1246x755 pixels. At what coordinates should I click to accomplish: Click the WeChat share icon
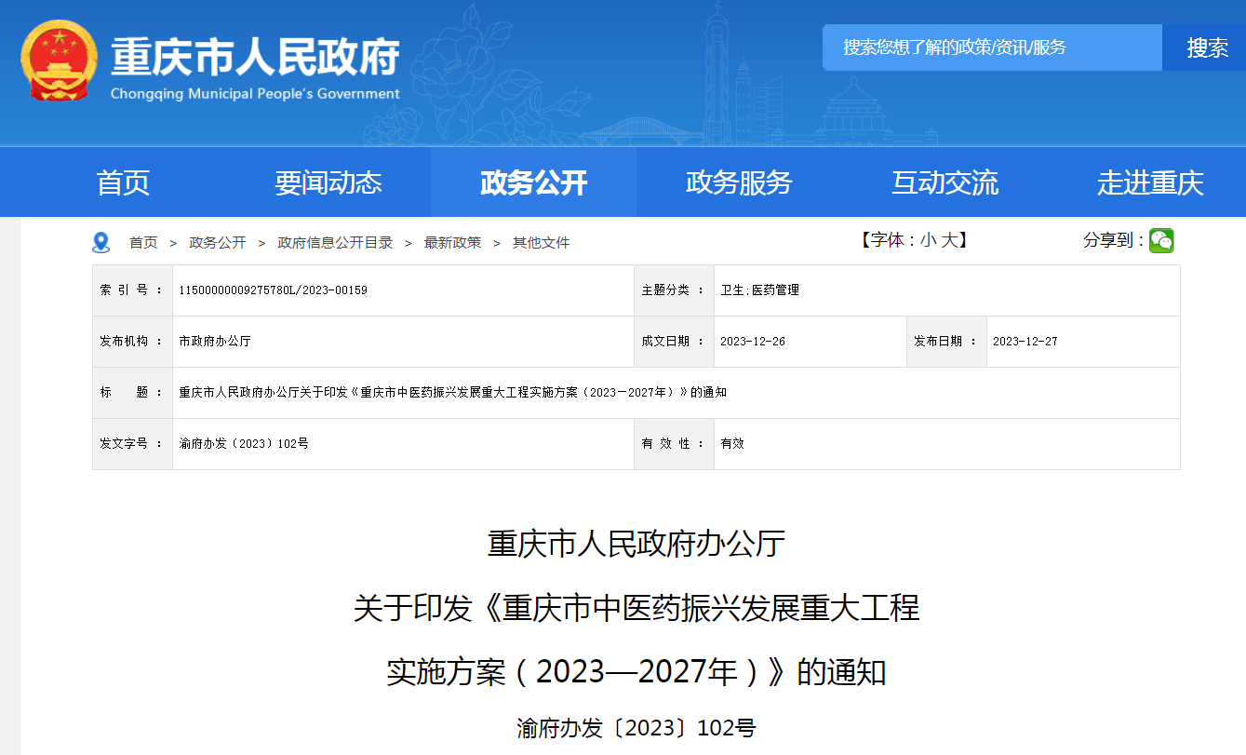tap(1161, 241)
